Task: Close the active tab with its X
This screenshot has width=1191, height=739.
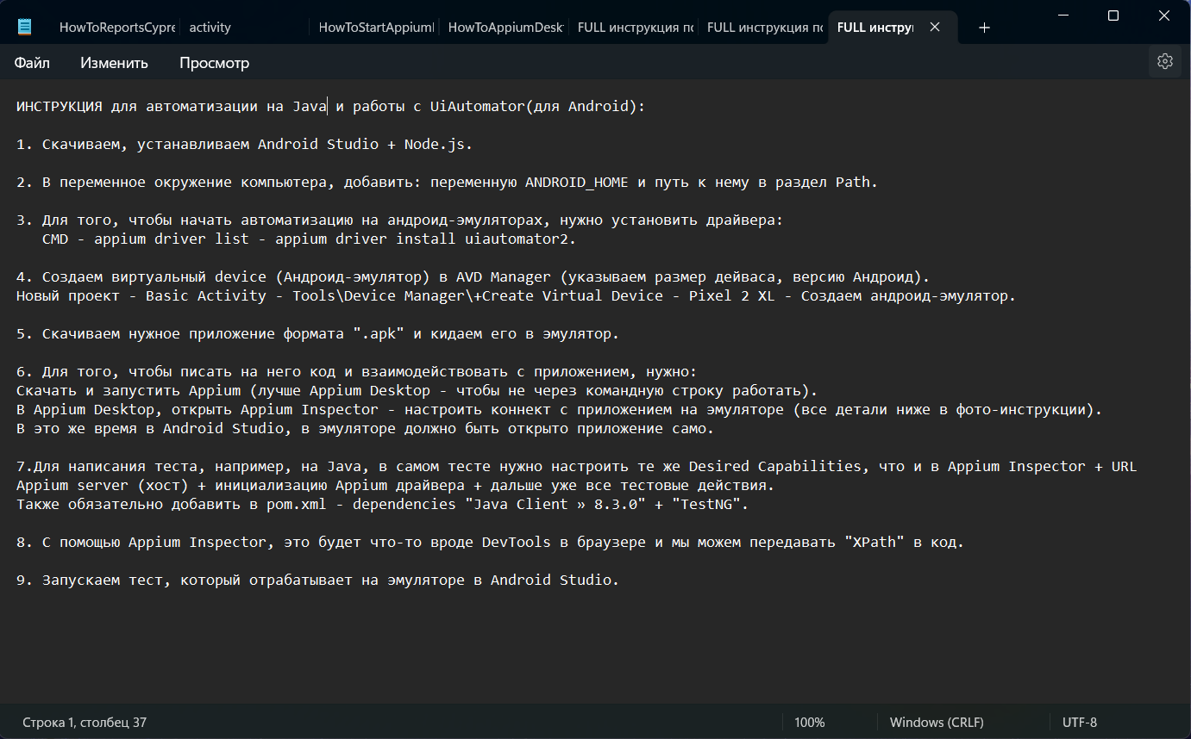Action: click(x=935, y=28)
